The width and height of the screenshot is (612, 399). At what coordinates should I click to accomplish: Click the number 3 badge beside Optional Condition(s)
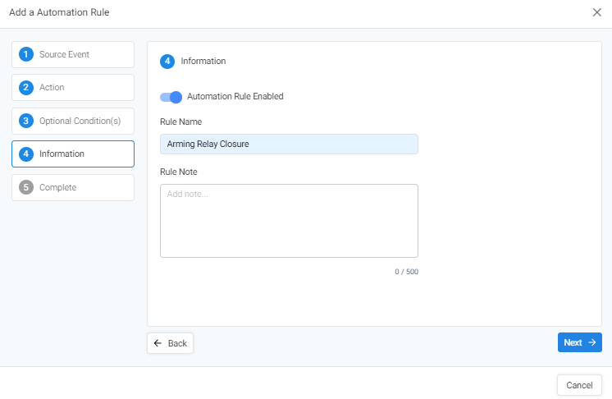pos(26,121)
